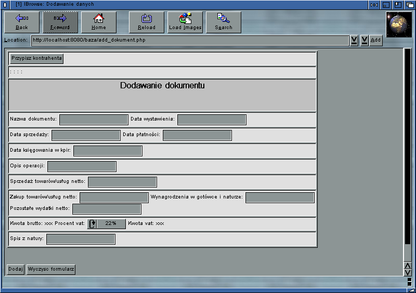Click the Add bookmark button
The image size is (416, 293).
[x=375, y=41]
